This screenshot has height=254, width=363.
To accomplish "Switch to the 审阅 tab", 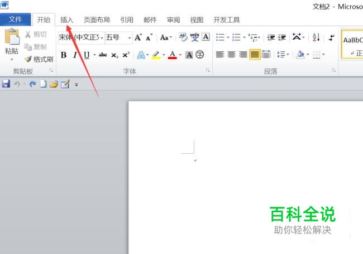I will click(173, 20).
